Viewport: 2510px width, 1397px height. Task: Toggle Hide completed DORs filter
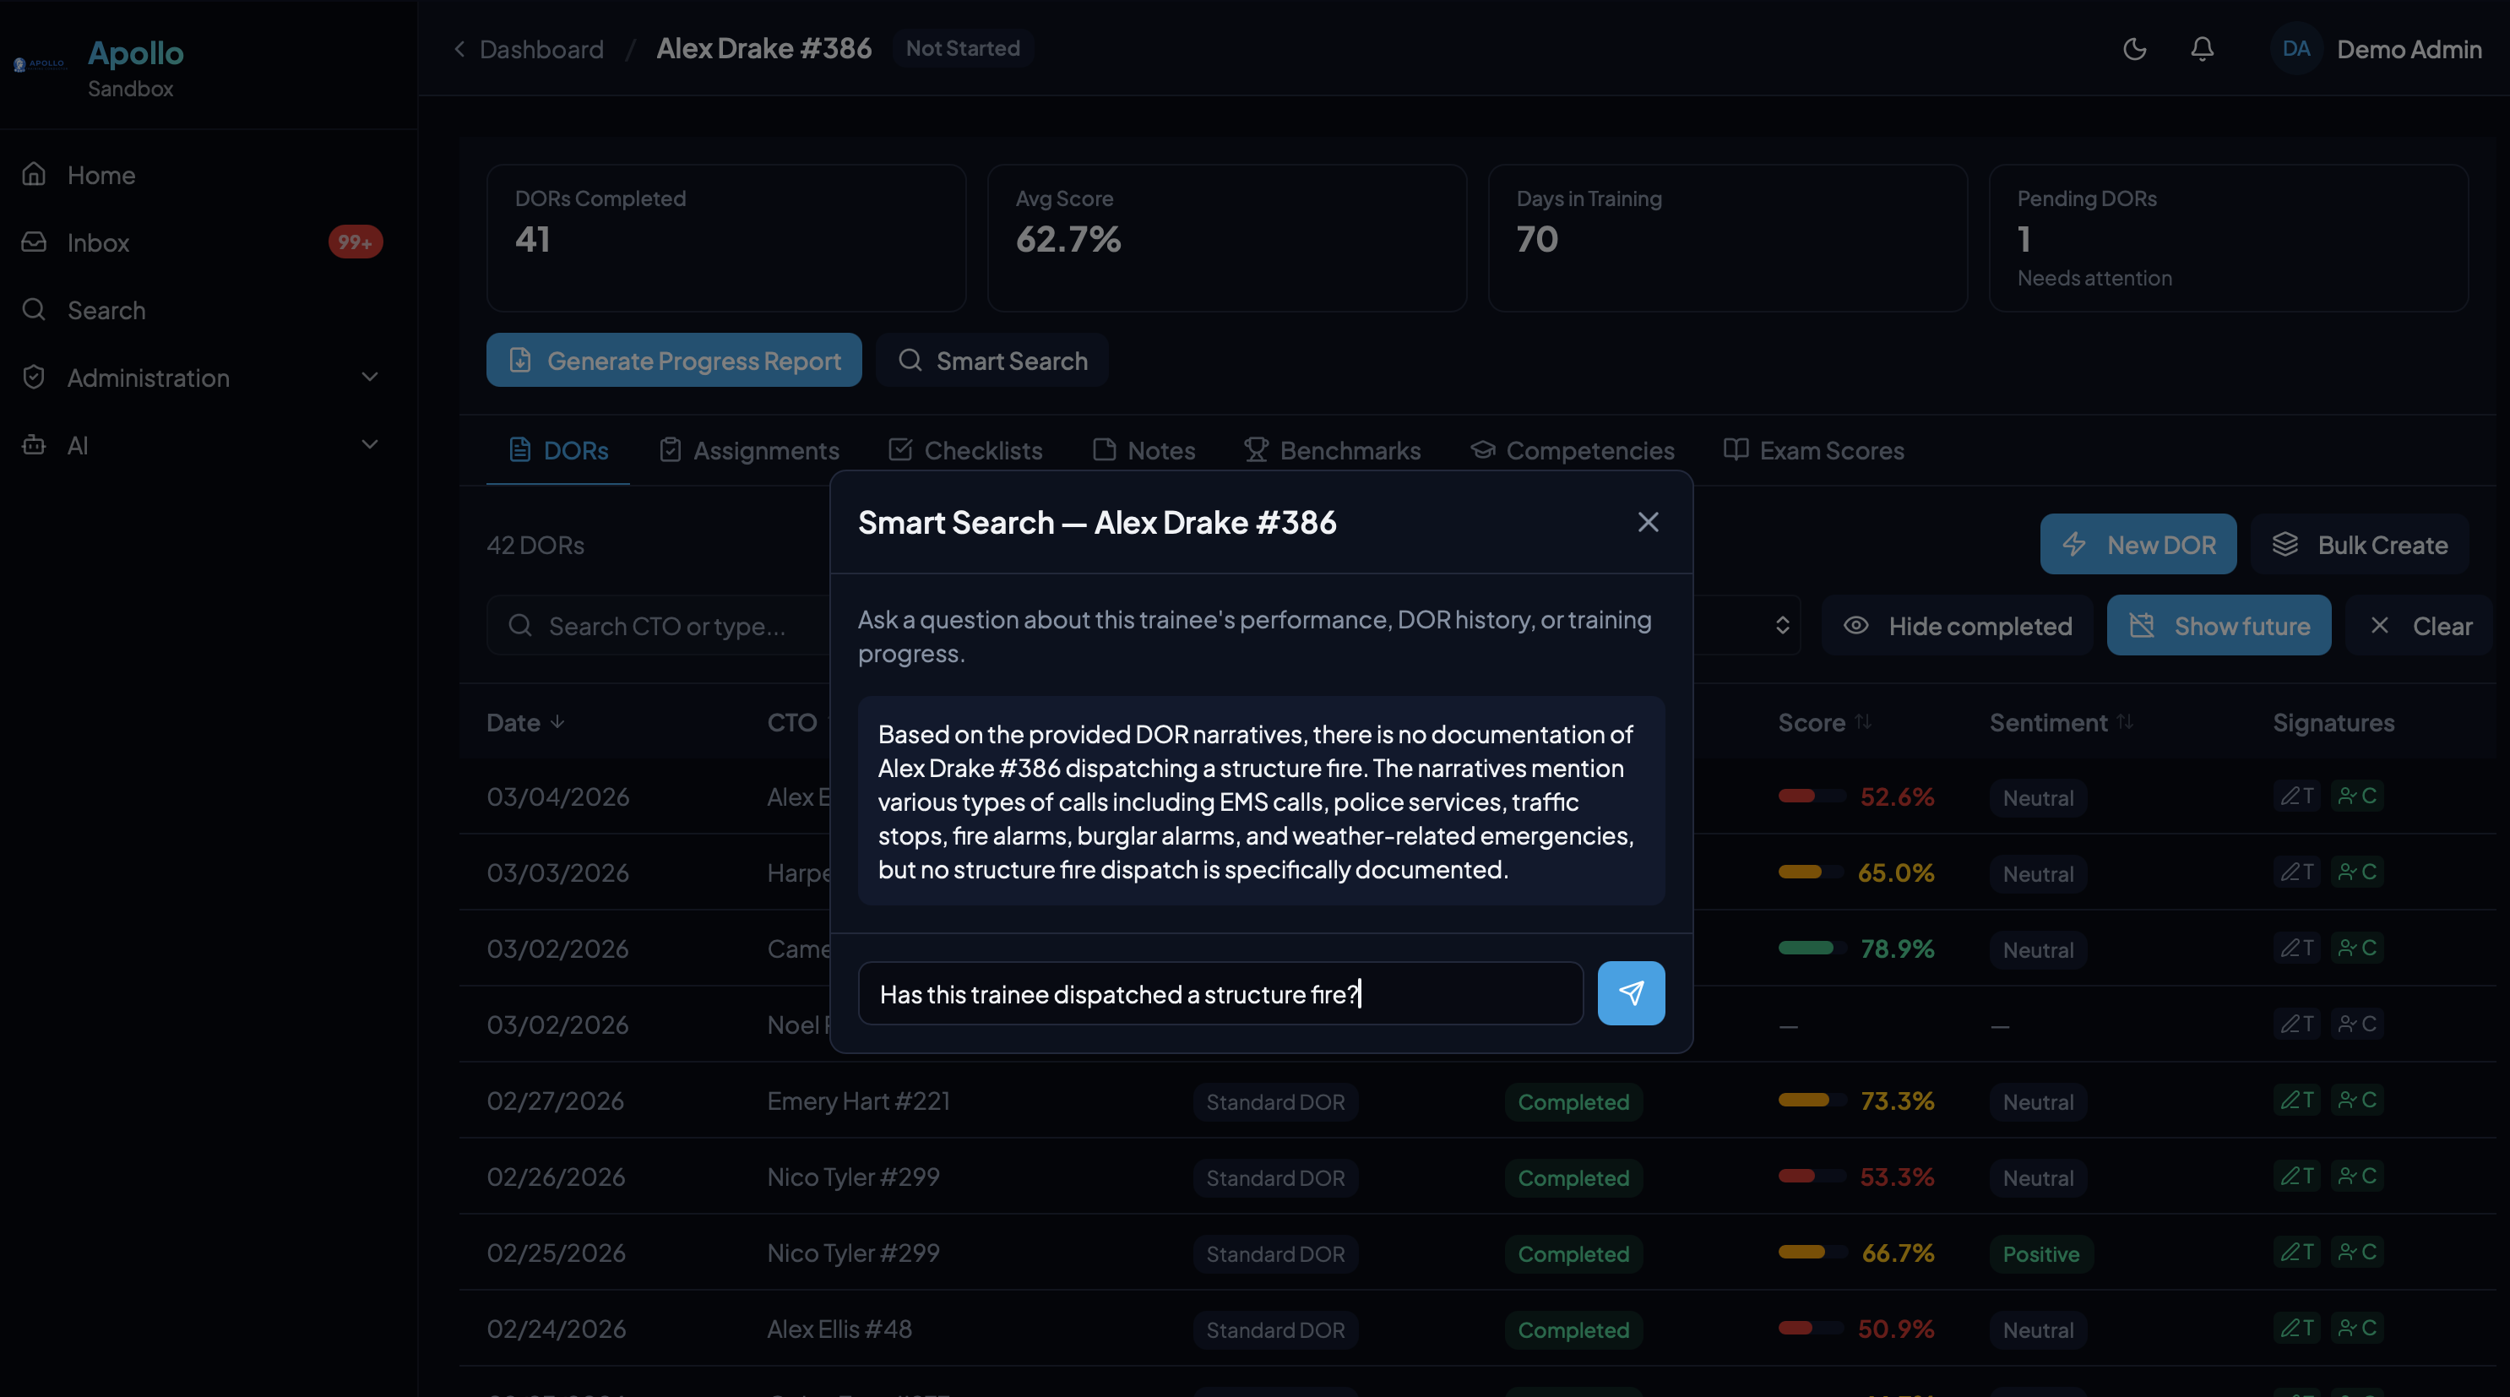pos(1957,624)
